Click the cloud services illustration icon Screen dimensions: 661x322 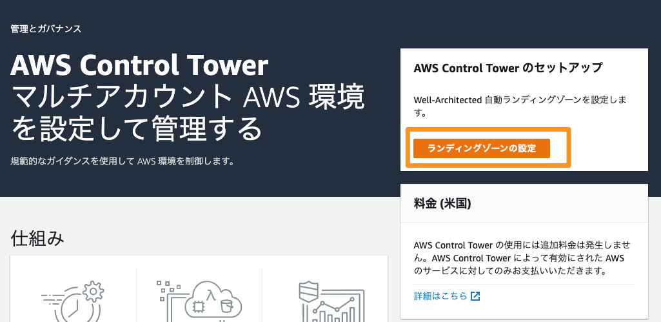pyautogui.click(x=199, y=301)
